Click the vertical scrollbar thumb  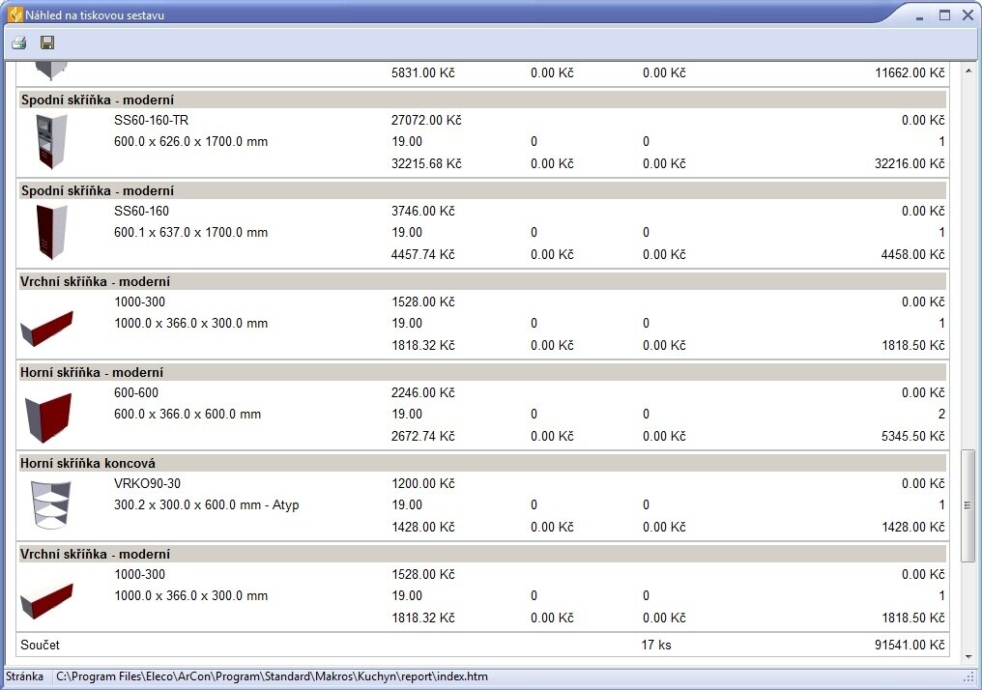[968, 504]
